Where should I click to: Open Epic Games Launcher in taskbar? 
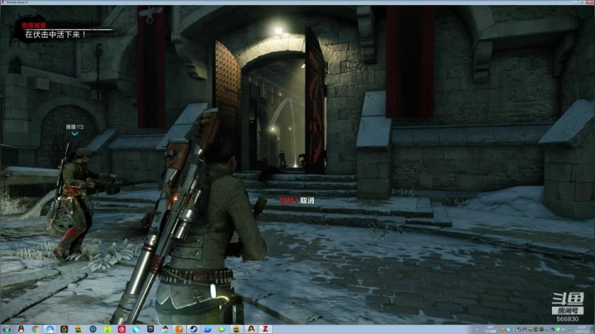(150, 329)
